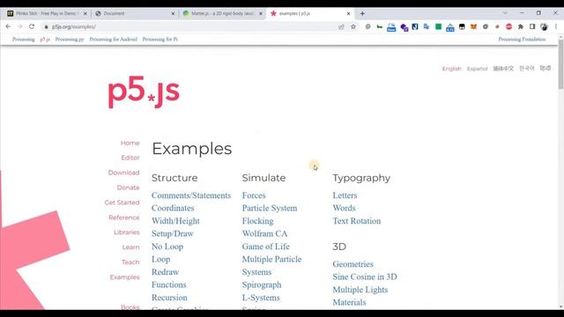The width and height of the screenshot is (564, 317).
Task: Open Get Started in the sidebar
Action: click(x=122, y=203)
